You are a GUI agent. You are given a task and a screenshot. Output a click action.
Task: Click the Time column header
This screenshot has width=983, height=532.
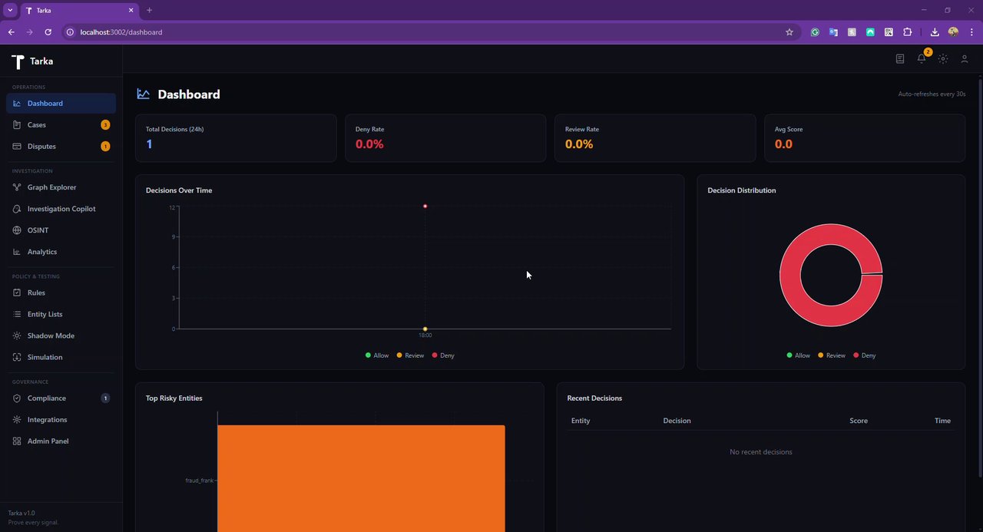pos(942,421)
